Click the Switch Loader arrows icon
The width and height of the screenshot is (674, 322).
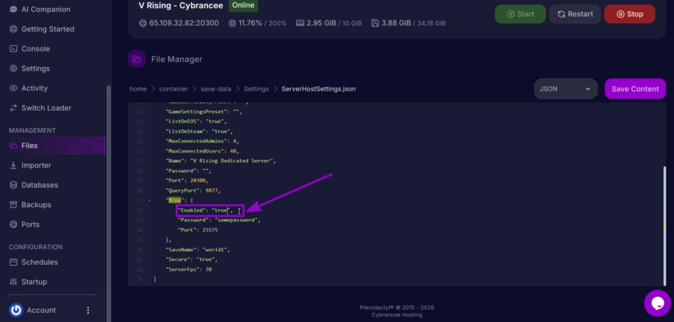click(x=13, y=108)
